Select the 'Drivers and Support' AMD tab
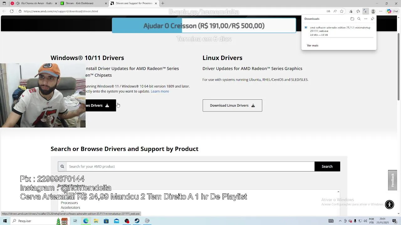The image size is (401, 225). 134,3
